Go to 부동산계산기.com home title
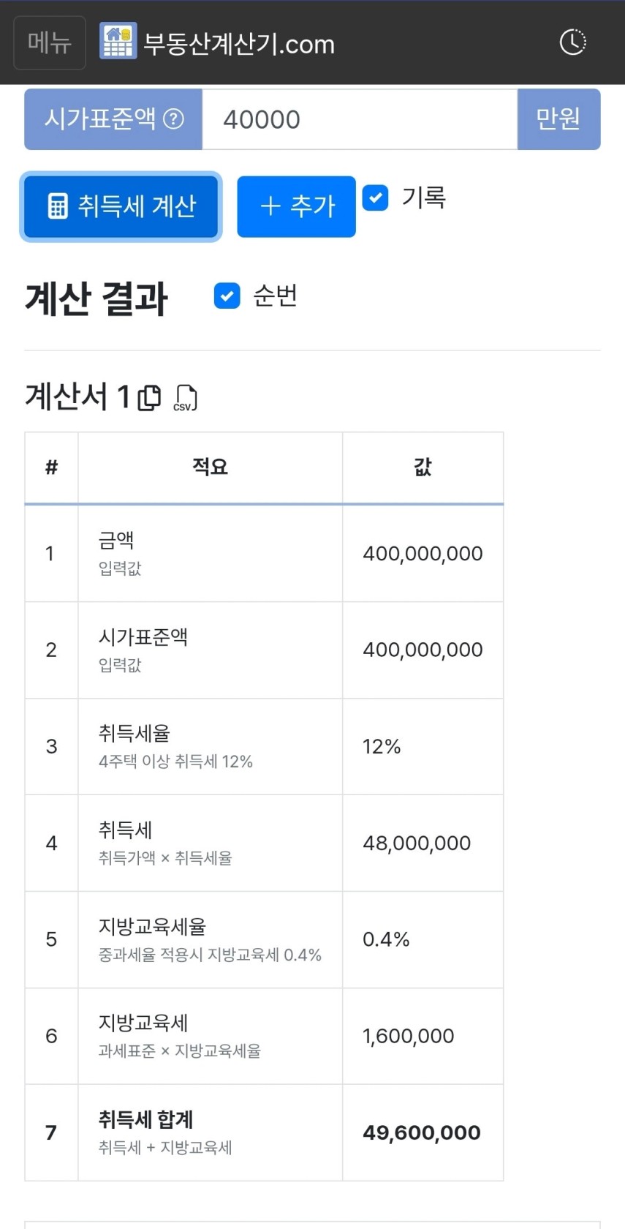This screenshot has width=625, height=1229. coord(238,45)
